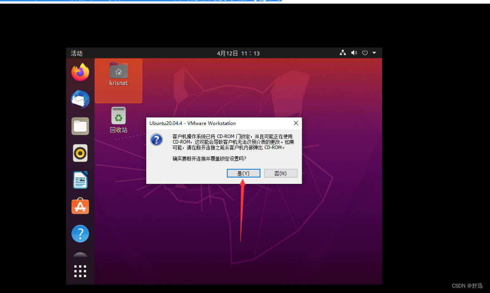The width and height of the screenshot is (490, 293).
Task: Click the network status icon
Action: tap(343, 53)
